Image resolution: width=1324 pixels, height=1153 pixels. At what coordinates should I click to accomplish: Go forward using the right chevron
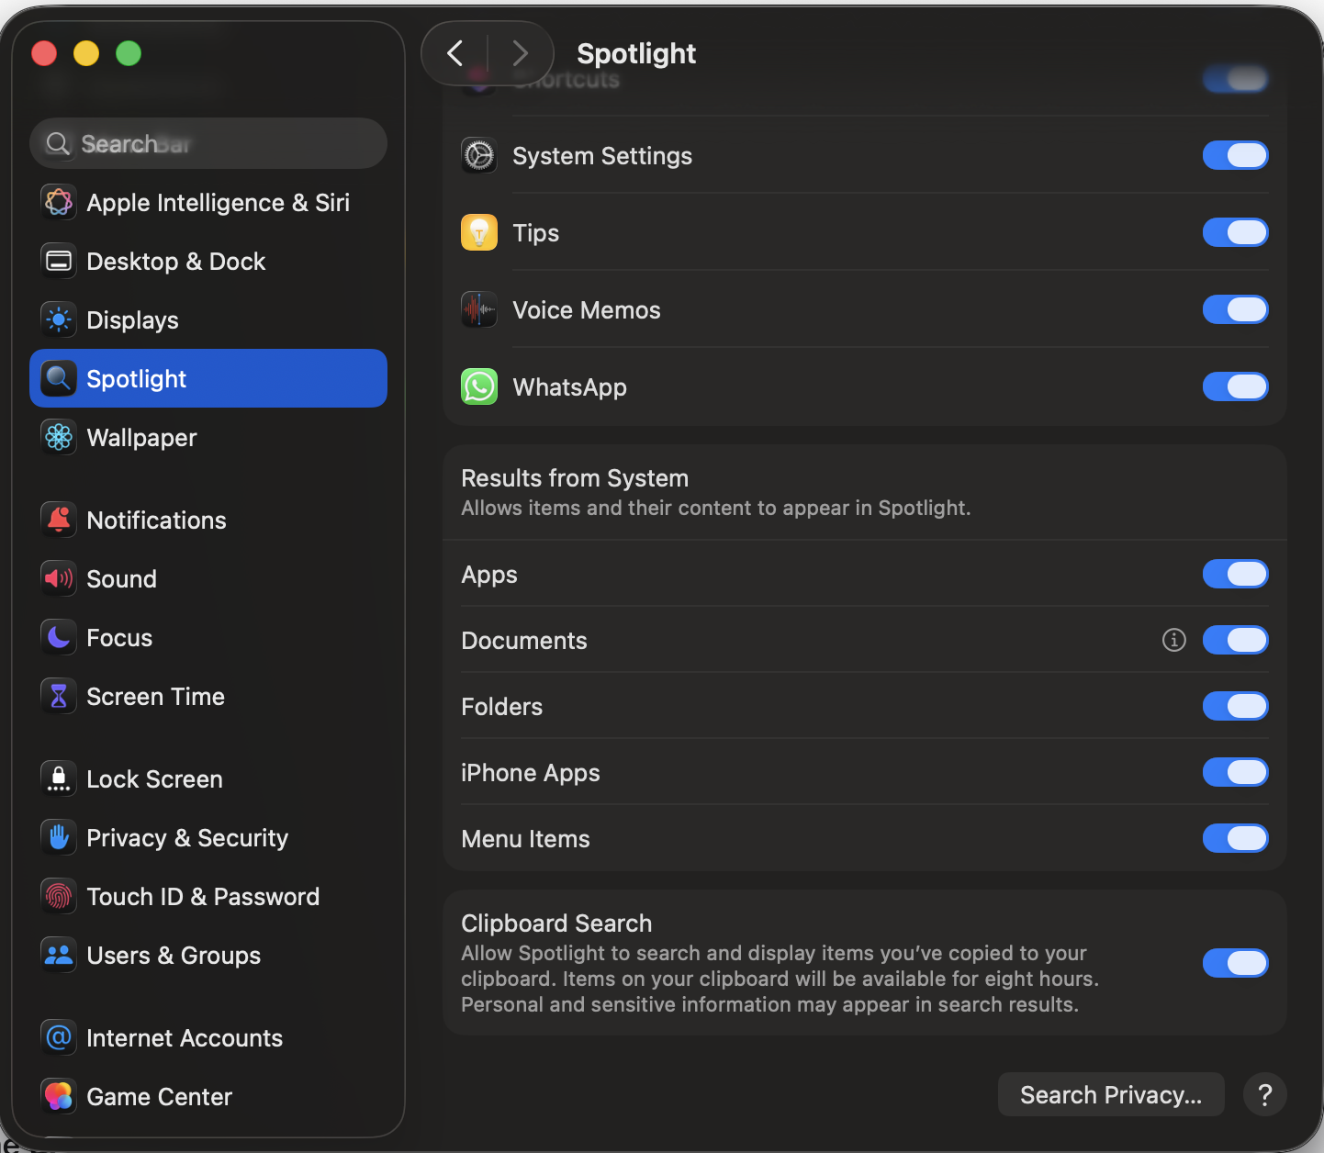point(520,53)
